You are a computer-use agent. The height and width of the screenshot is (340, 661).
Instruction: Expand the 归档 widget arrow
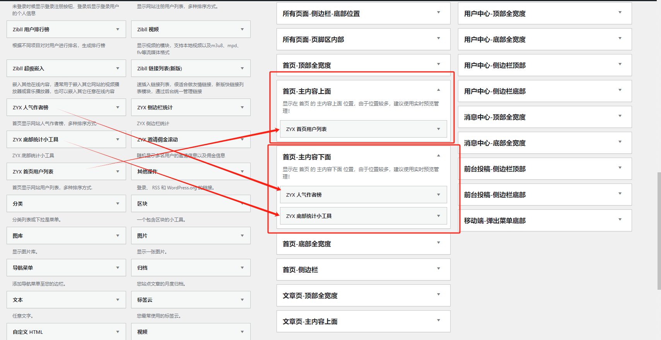pos(242,268)
